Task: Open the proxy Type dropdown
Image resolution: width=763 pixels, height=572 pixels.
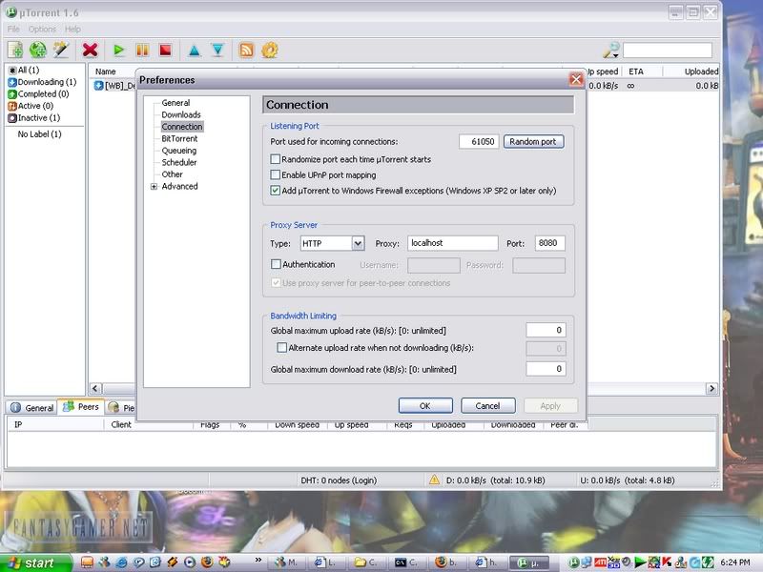Action: point(358,243)
